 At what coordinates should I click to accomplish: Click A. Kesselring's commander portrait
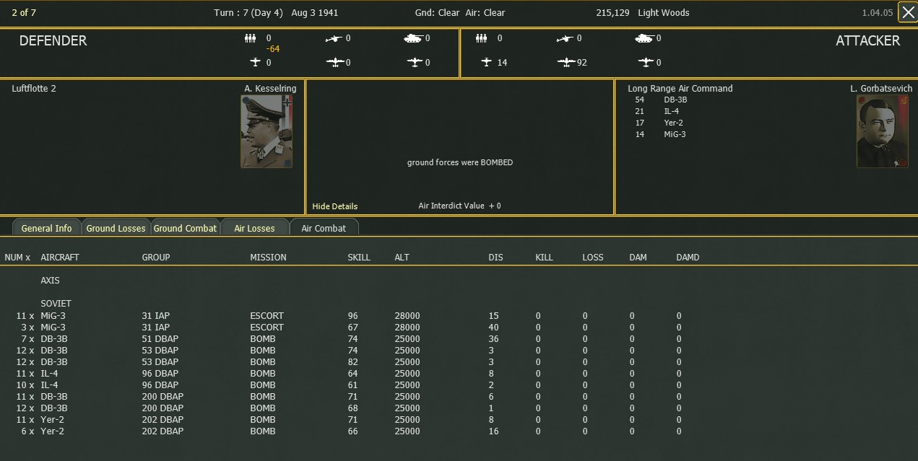coord(267,131)
